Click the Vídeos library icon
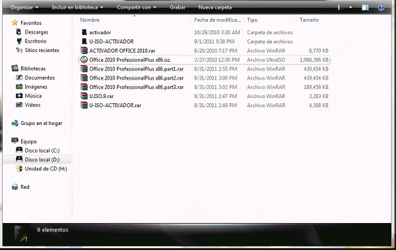The height and width of the screenshot is (250, 396). click(x=19, y=105)
